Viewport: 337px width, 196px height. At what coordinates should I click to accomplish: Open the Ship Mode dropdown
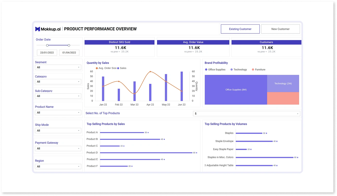point(58,131)
